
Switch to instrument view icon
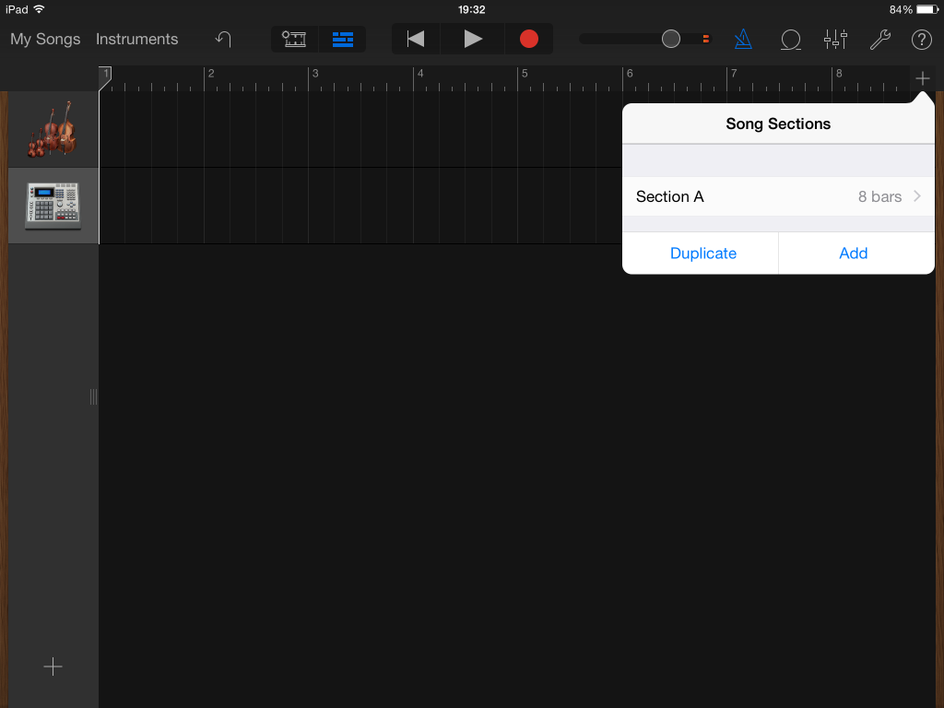tap(294, 39)
